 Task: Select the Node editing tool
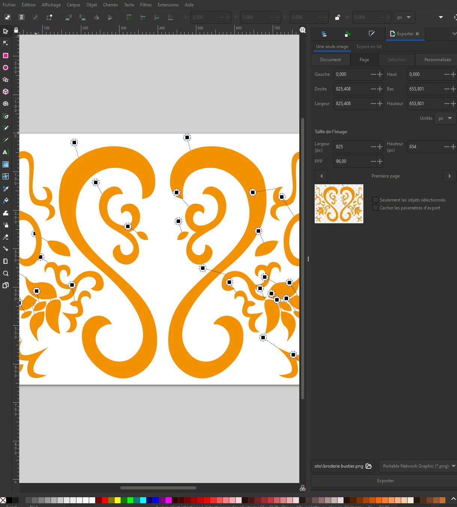tap(6, 44)
